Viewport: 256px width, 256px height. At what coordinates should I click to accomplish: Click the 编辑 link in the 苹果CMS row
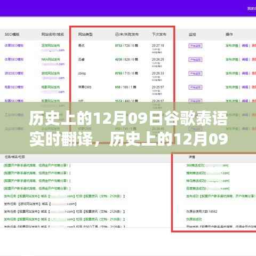coord(245,87)
